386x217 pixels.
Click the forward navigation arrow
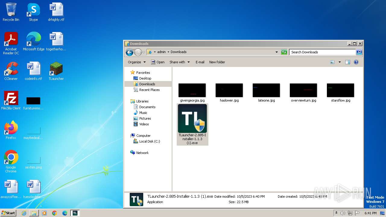[138, 52]
